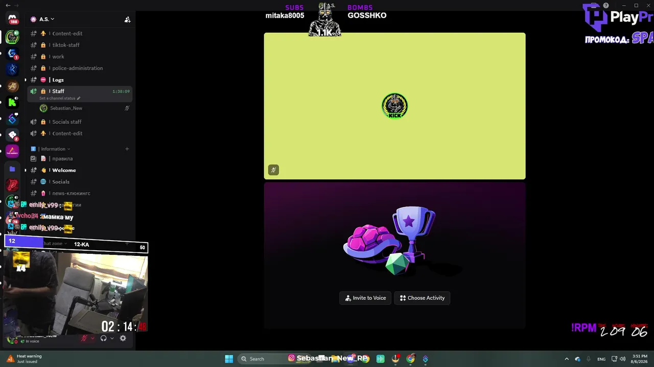
Task: Click the ENG language indicator
Action: coord(602,359)
